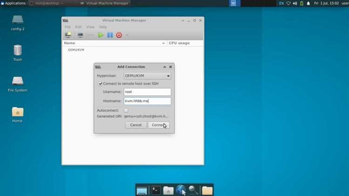The width and height of the screenshot is (349, 196).
Task: Click Show Desktop icon in bottom dock
Action: coord(142,190)
